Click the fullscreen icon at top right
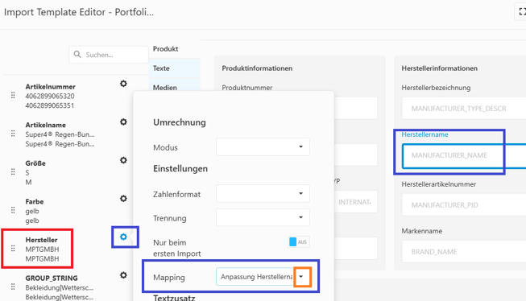 tap(522, 12)
